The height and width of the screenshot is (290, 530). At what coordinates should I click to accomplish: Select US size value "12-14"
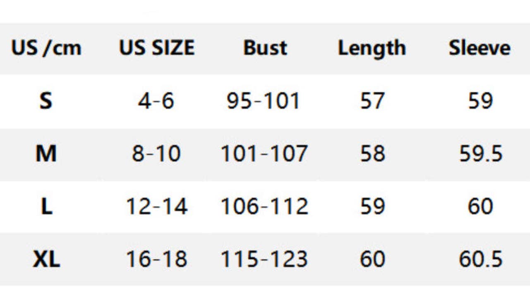click(156, 206)
